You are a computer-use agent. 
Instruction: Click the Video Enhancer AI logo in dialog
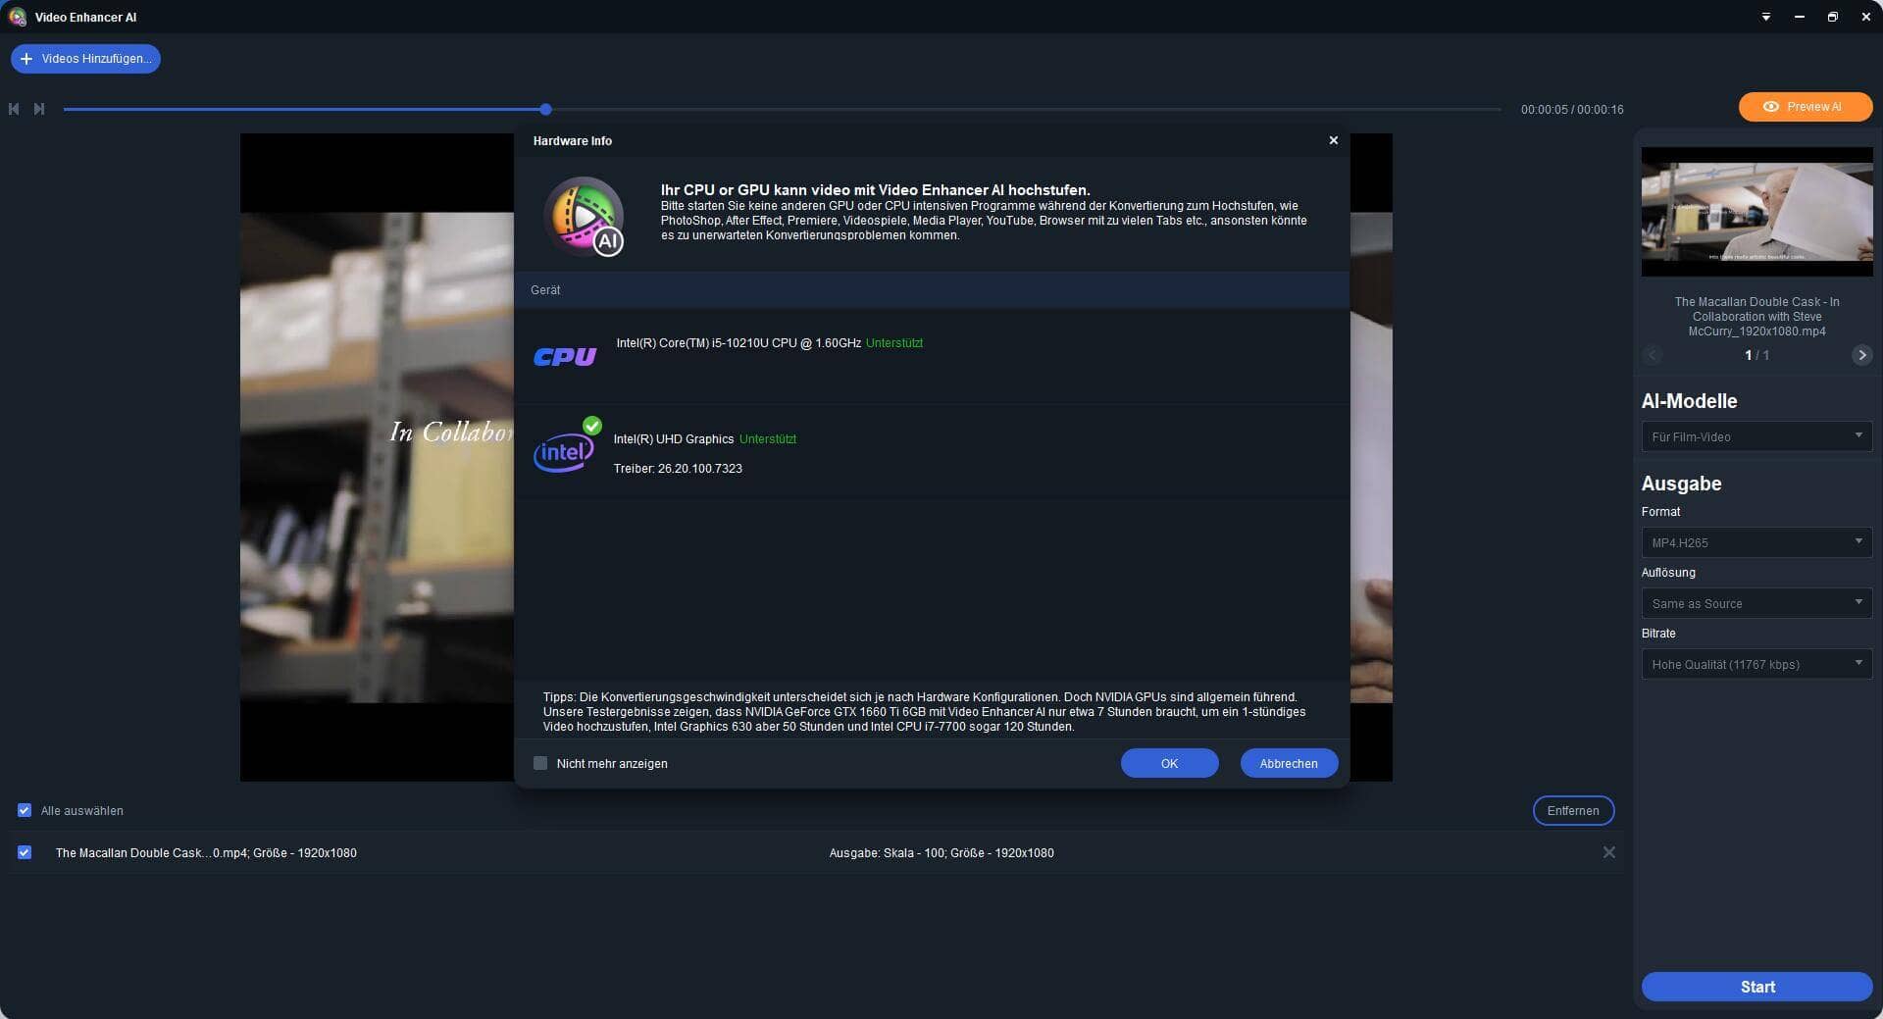tap(585, 217)
